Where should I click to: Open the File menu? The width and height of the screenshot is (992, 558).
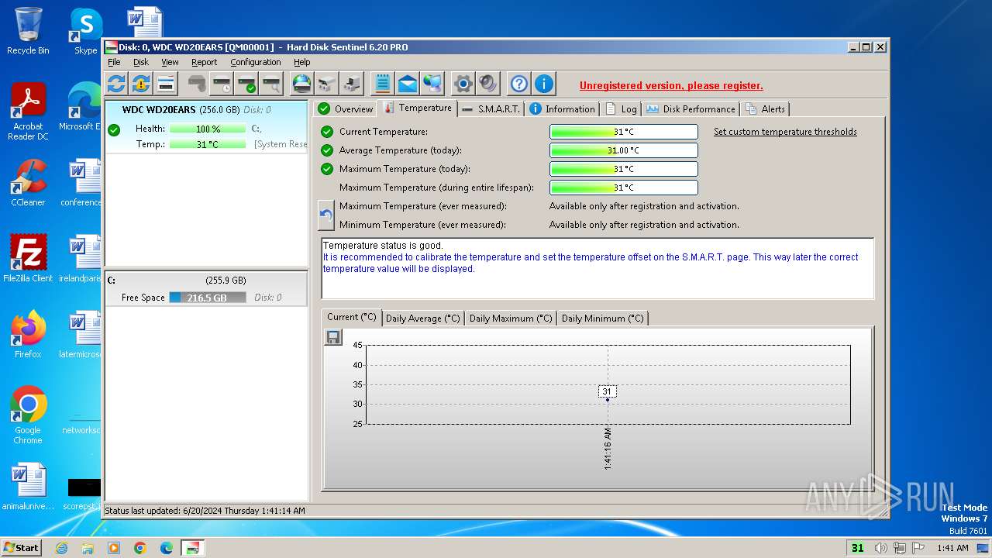click(114, 62)
